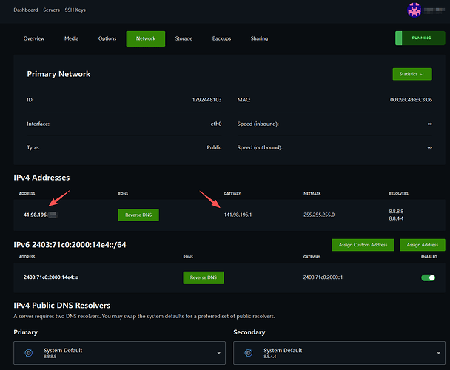Viewport: 450px width, 370px height.
Task: Click the Primary resolver System Default icon
Action: [x=29, y=353]
